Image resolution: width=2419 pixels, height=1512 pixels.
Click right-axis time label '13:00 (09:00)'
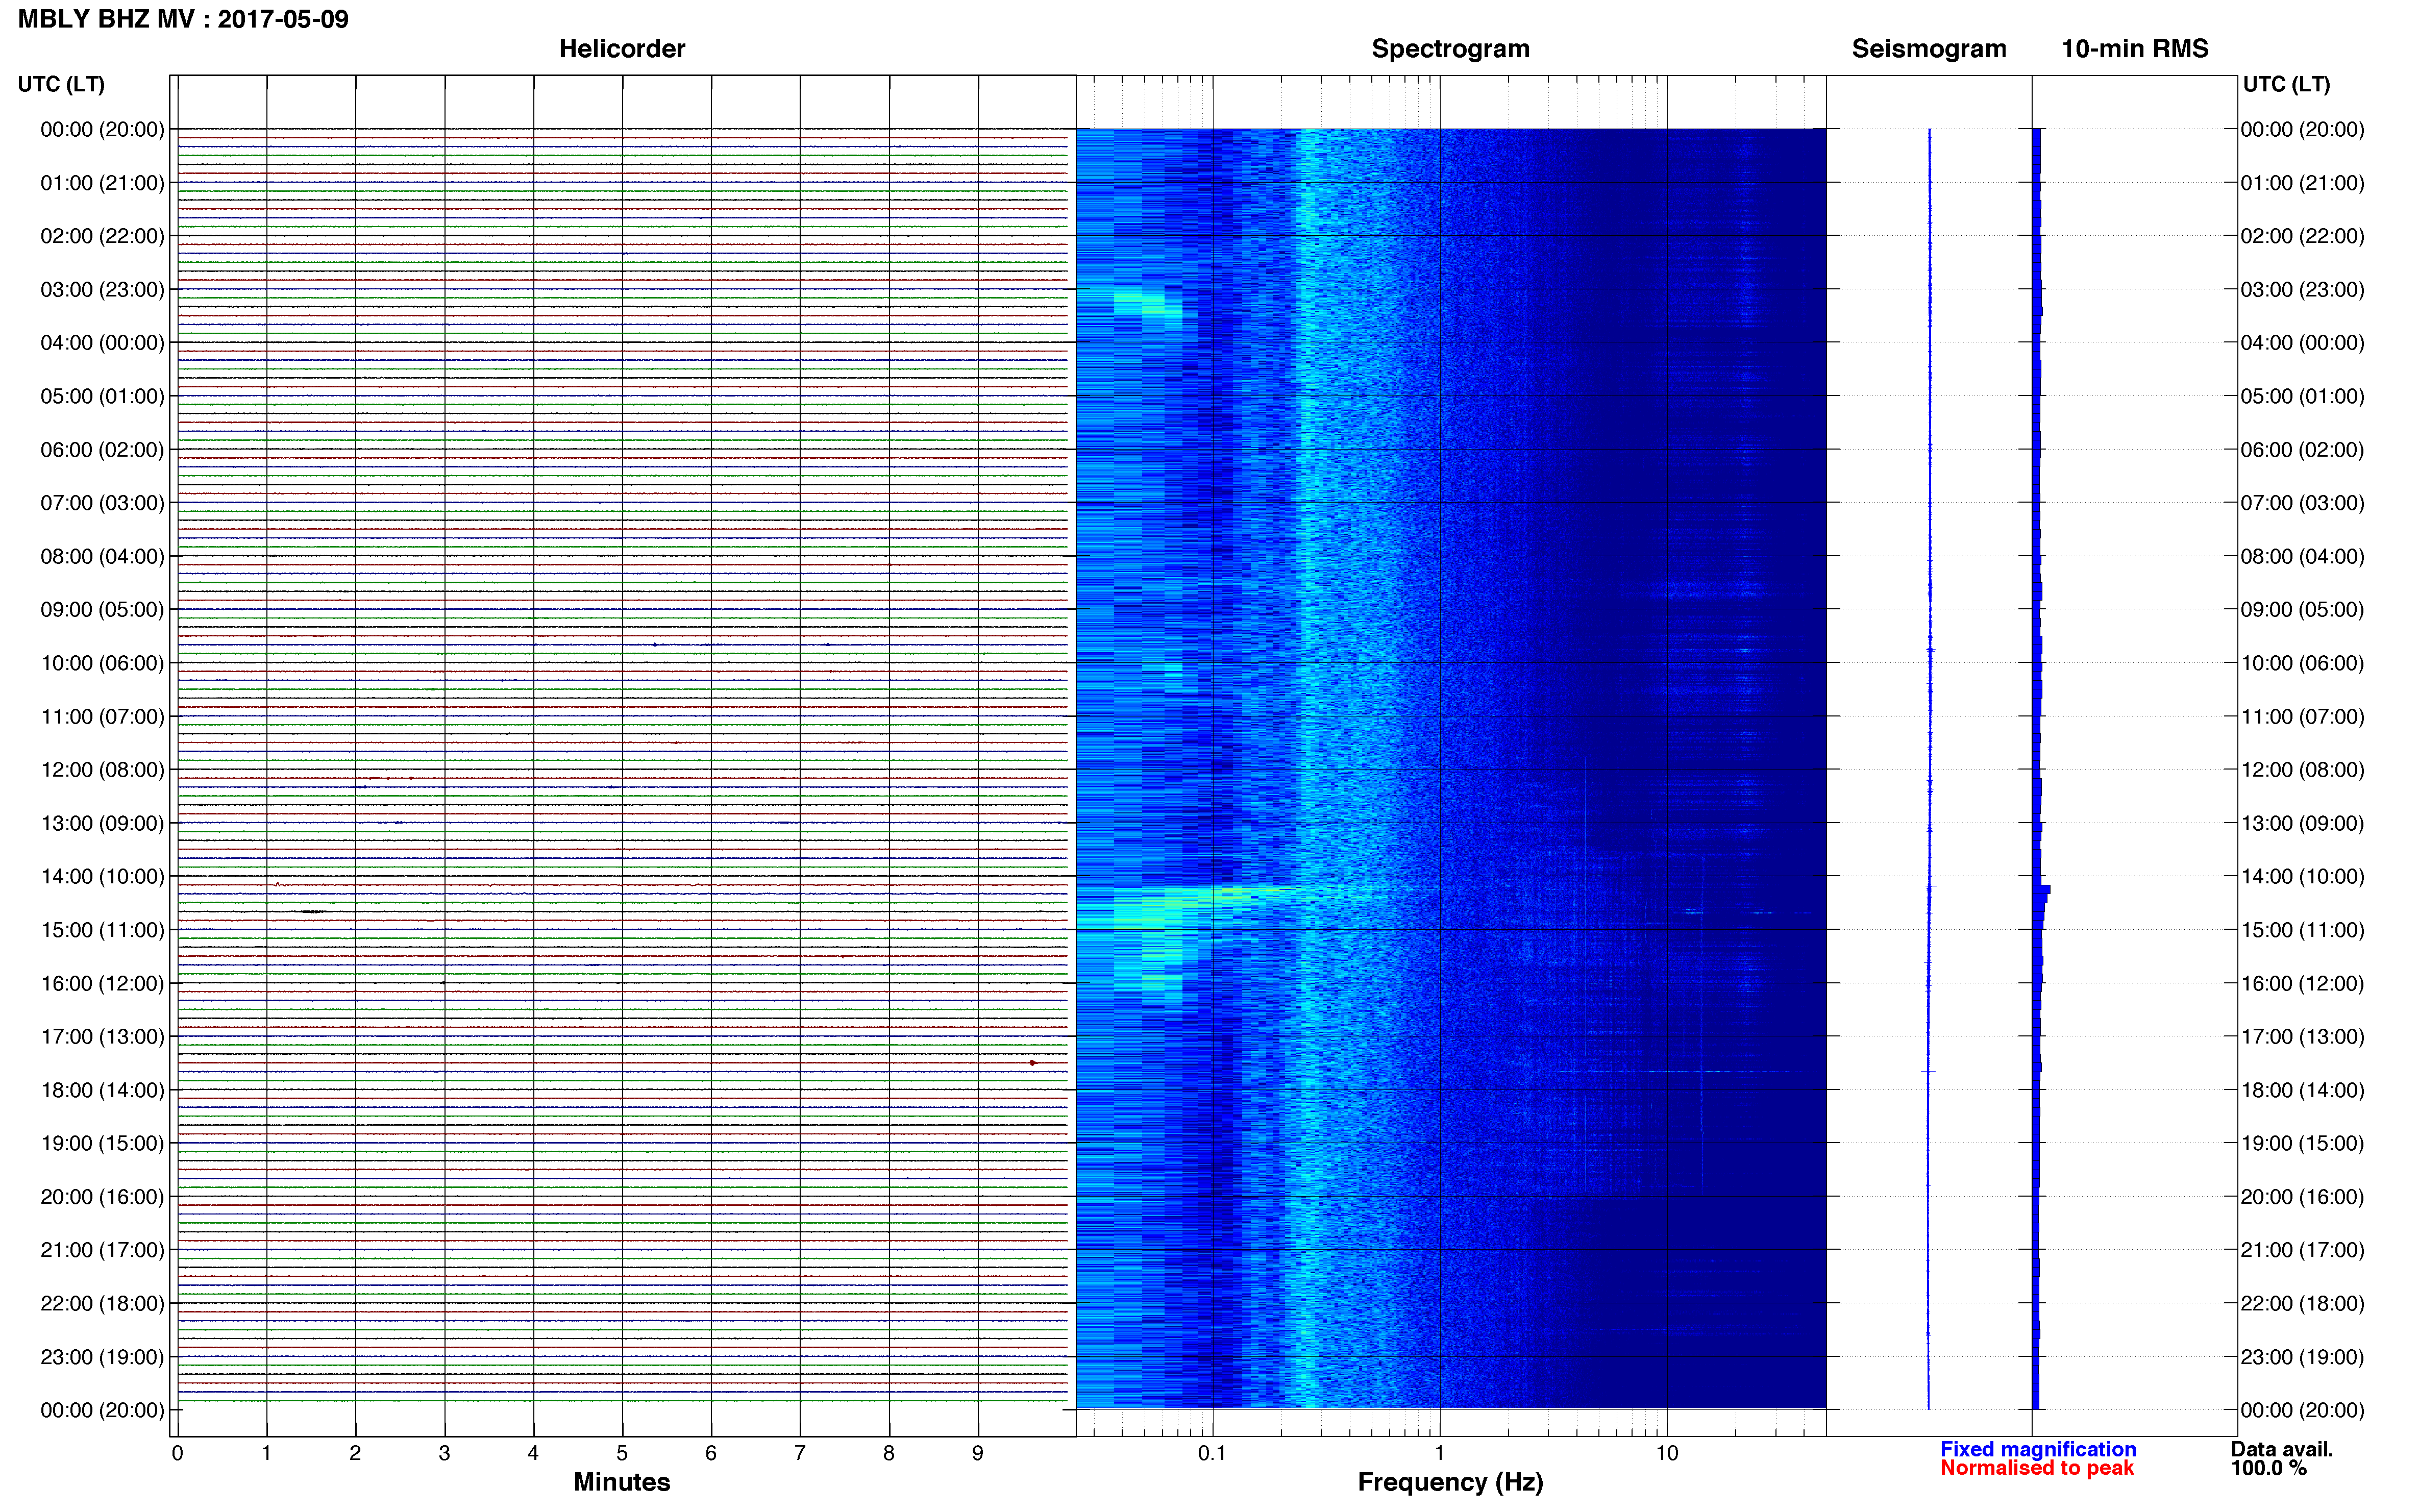coord(2302,824)
